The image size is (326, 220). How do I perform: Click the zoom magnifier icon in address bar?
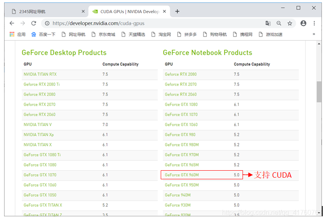point(279,23)
